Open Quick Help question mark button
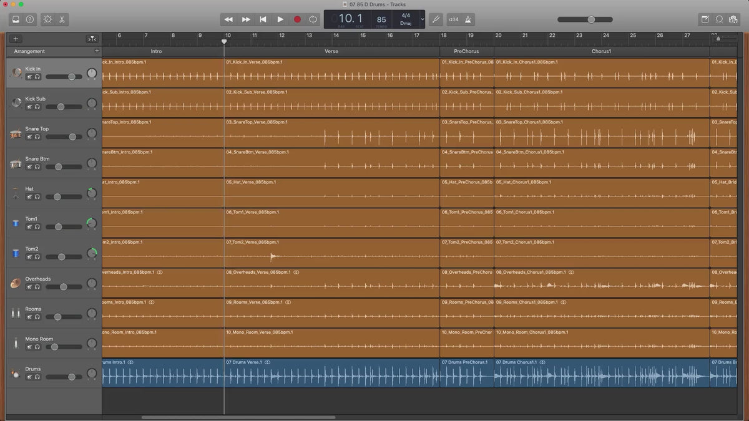749x421 pixels. 30,19
